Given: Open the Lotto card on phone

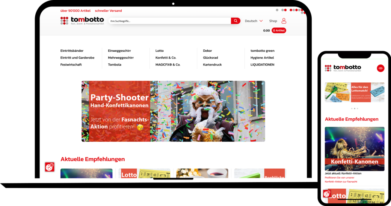Looking at the screenshot, I should pos(354,196).
